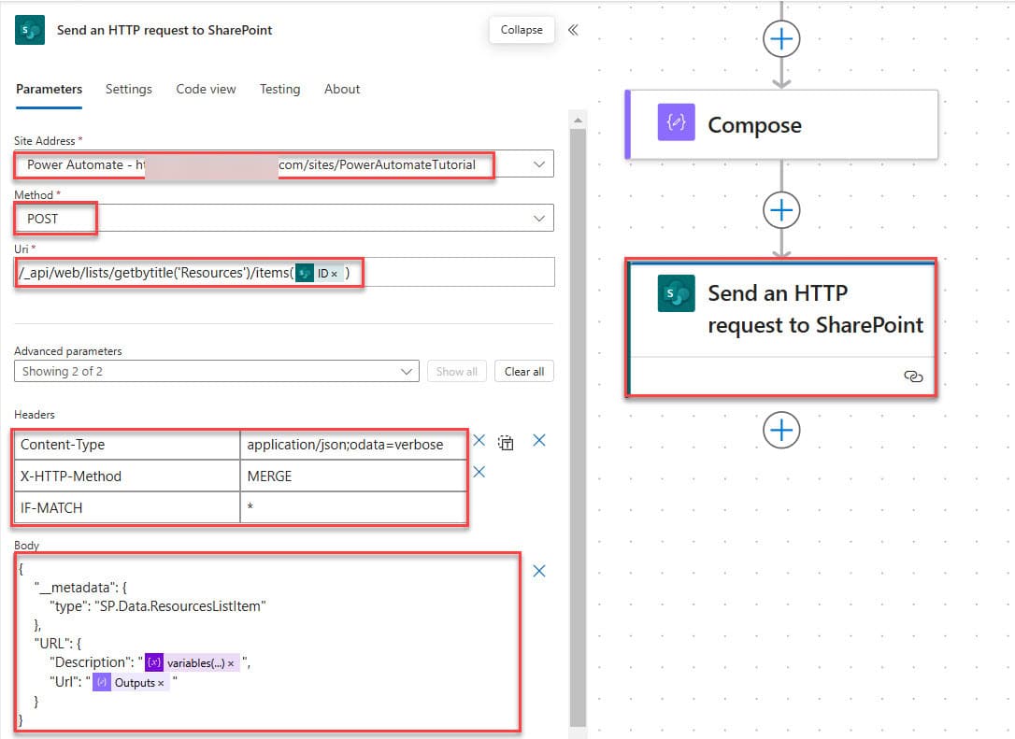The height and width of the screenshot is (739, 1015).
Task: Click the SharePoint icon in panel header
Action: (x=30, y=30)
